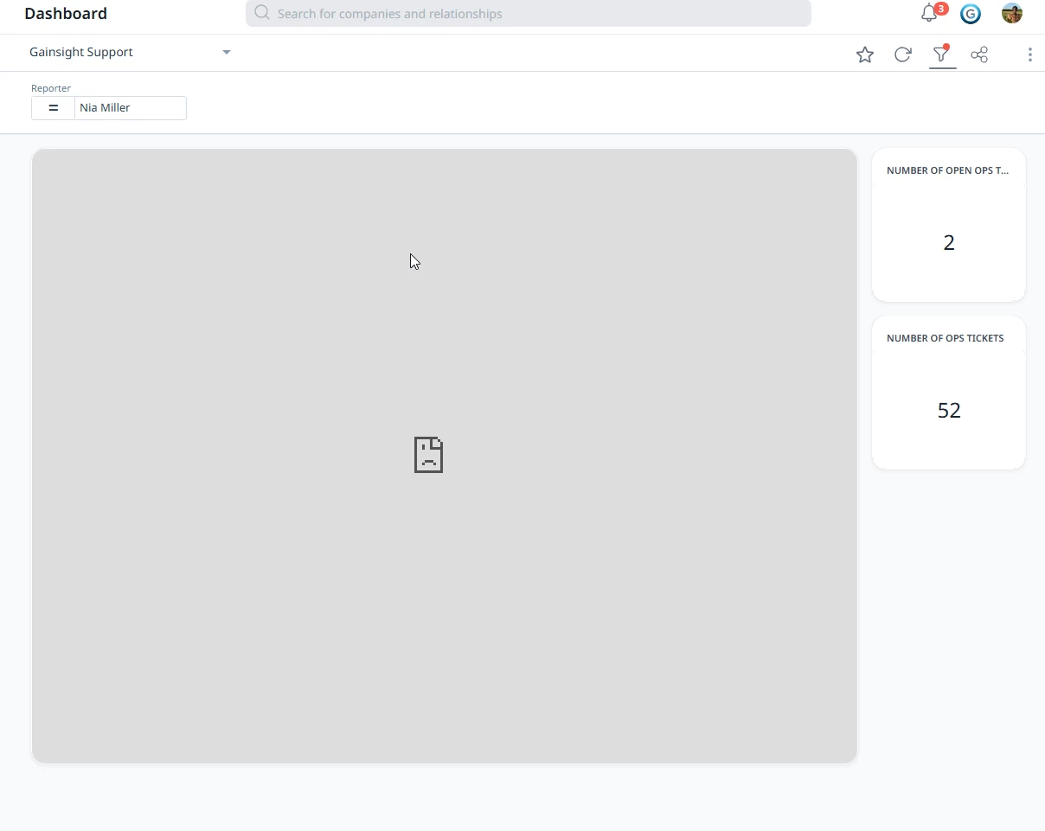Click the Dashboard page title
Image resolution: width=1045 pixels, height=831 pixels.
click(66, 14)
